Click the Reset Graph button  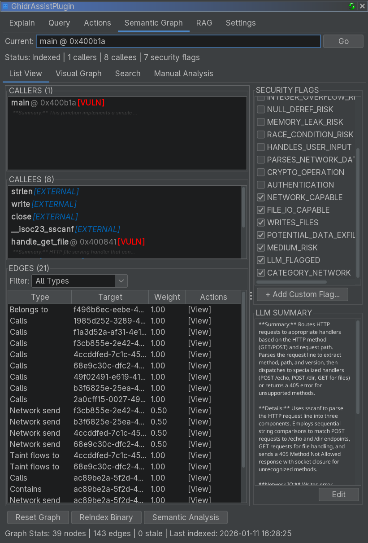pyautogui.click(x=38, y=517)
